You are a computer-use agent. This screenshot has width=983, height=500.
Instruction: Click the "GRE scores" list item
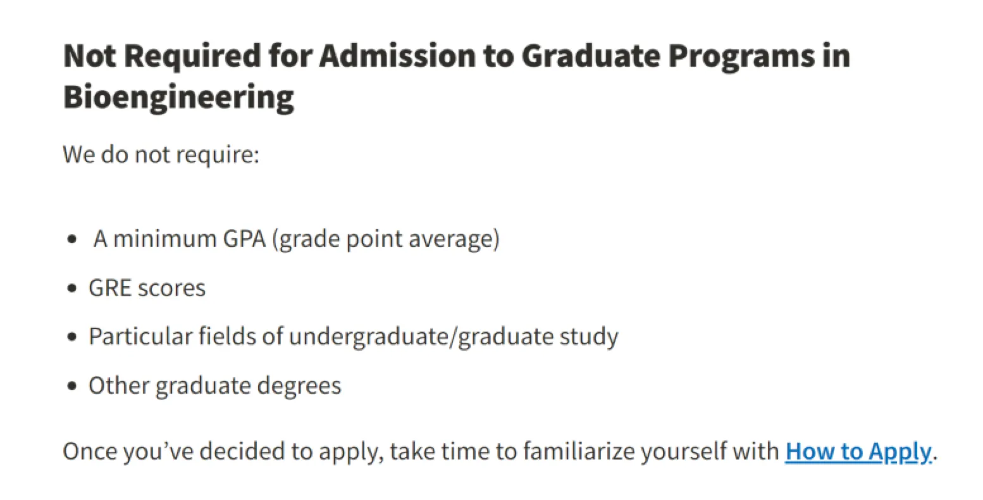(x=147, y=288)
